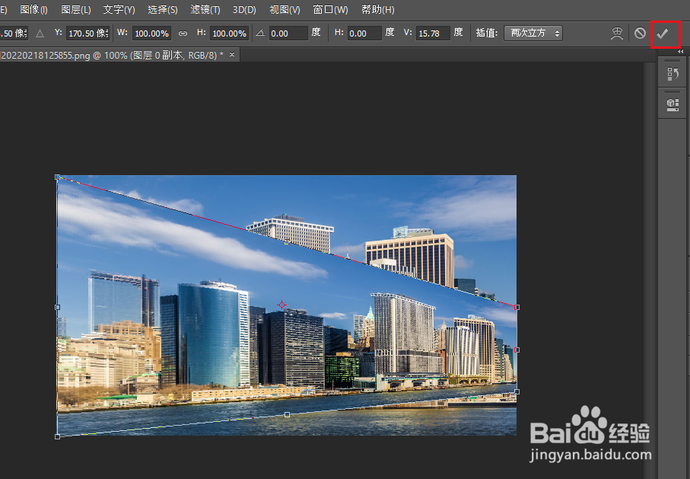Image resolution: width=690 pixels, height=479 pixels.
Task: Click the X position field ending .50
Action: pos(14,34)
